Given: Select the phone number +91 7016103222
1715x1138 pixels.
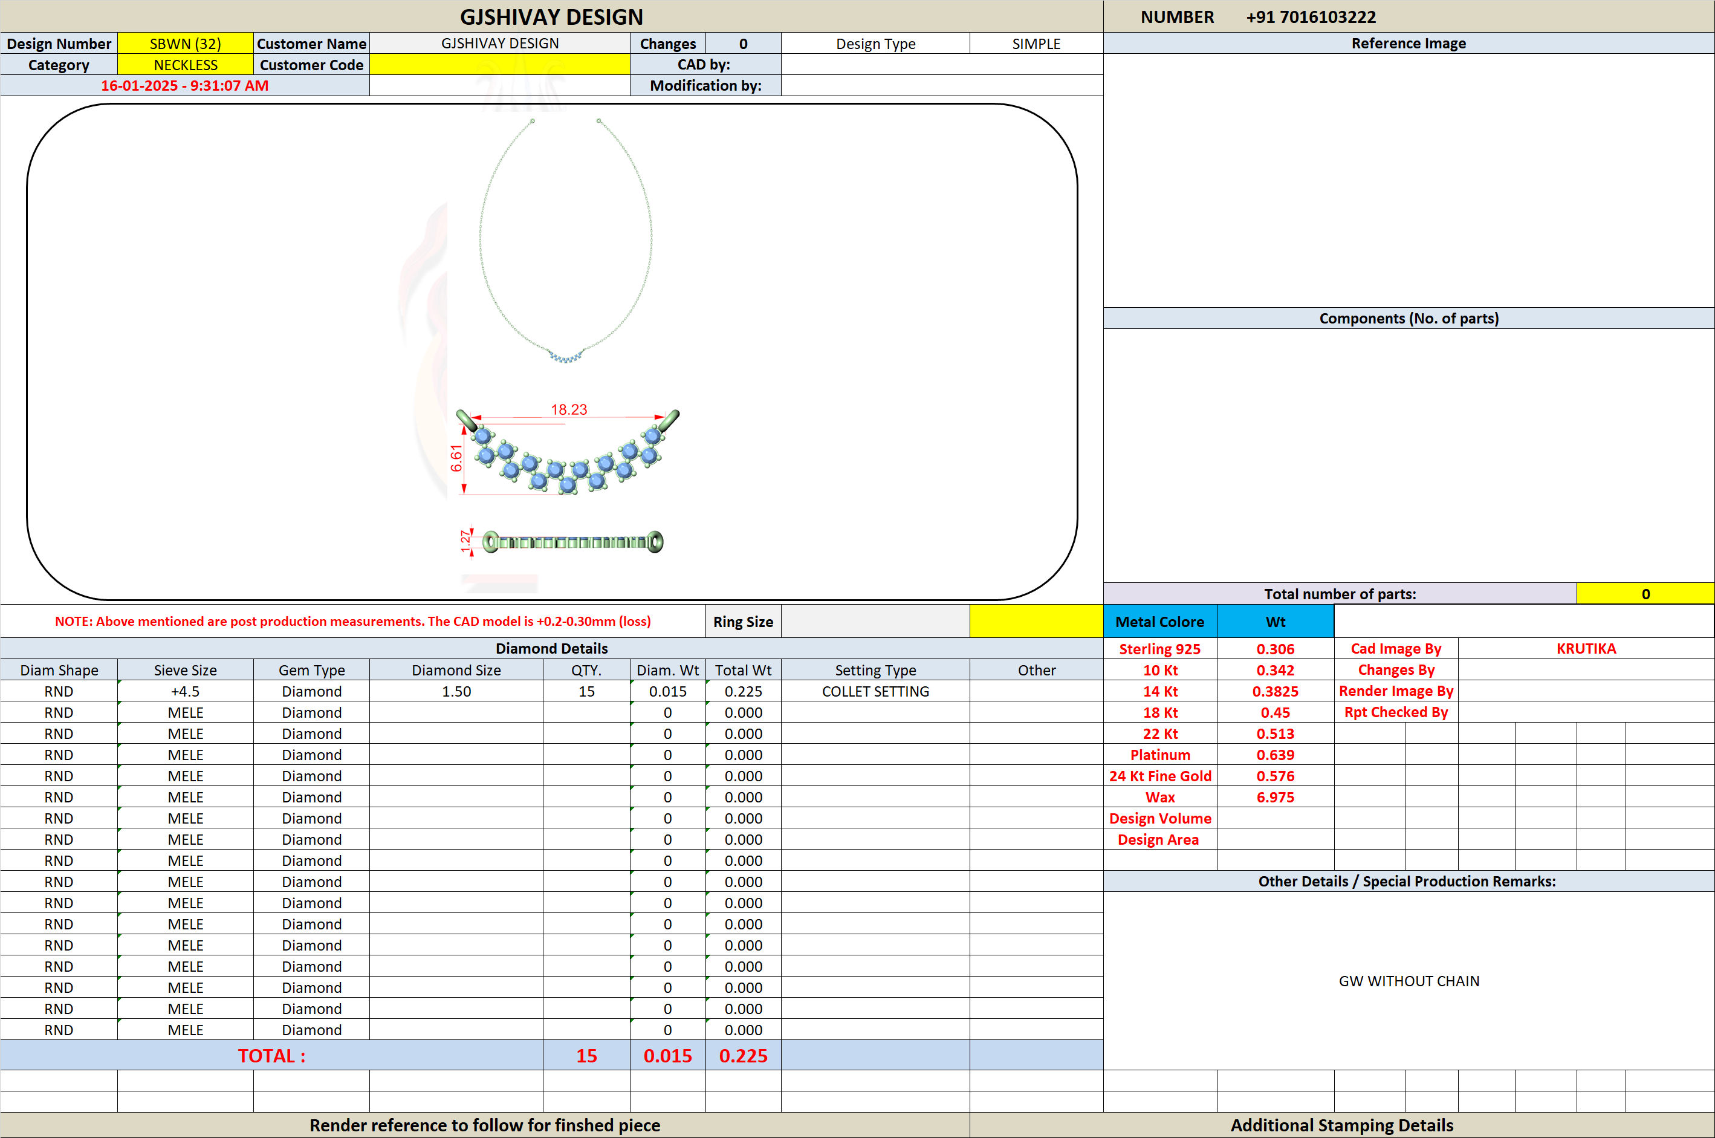Looking at the screenshot, I should (x=1310, y=17).
